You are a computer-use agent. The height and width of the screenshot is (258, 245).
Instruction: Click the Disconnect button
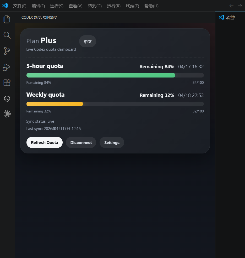pos(81,142)
